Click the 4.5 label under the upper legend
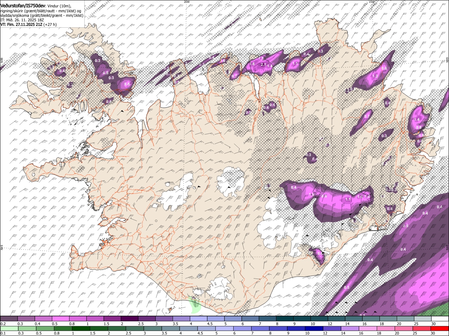Image resolution: width=449 pixels, height=336 pixels. pos(210,324)
